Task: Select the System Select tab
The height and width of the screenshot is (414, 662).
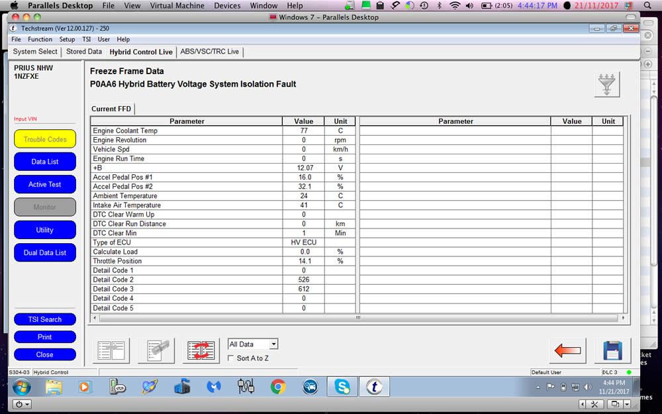Action: pyautogui.click(x=34, y=51)
